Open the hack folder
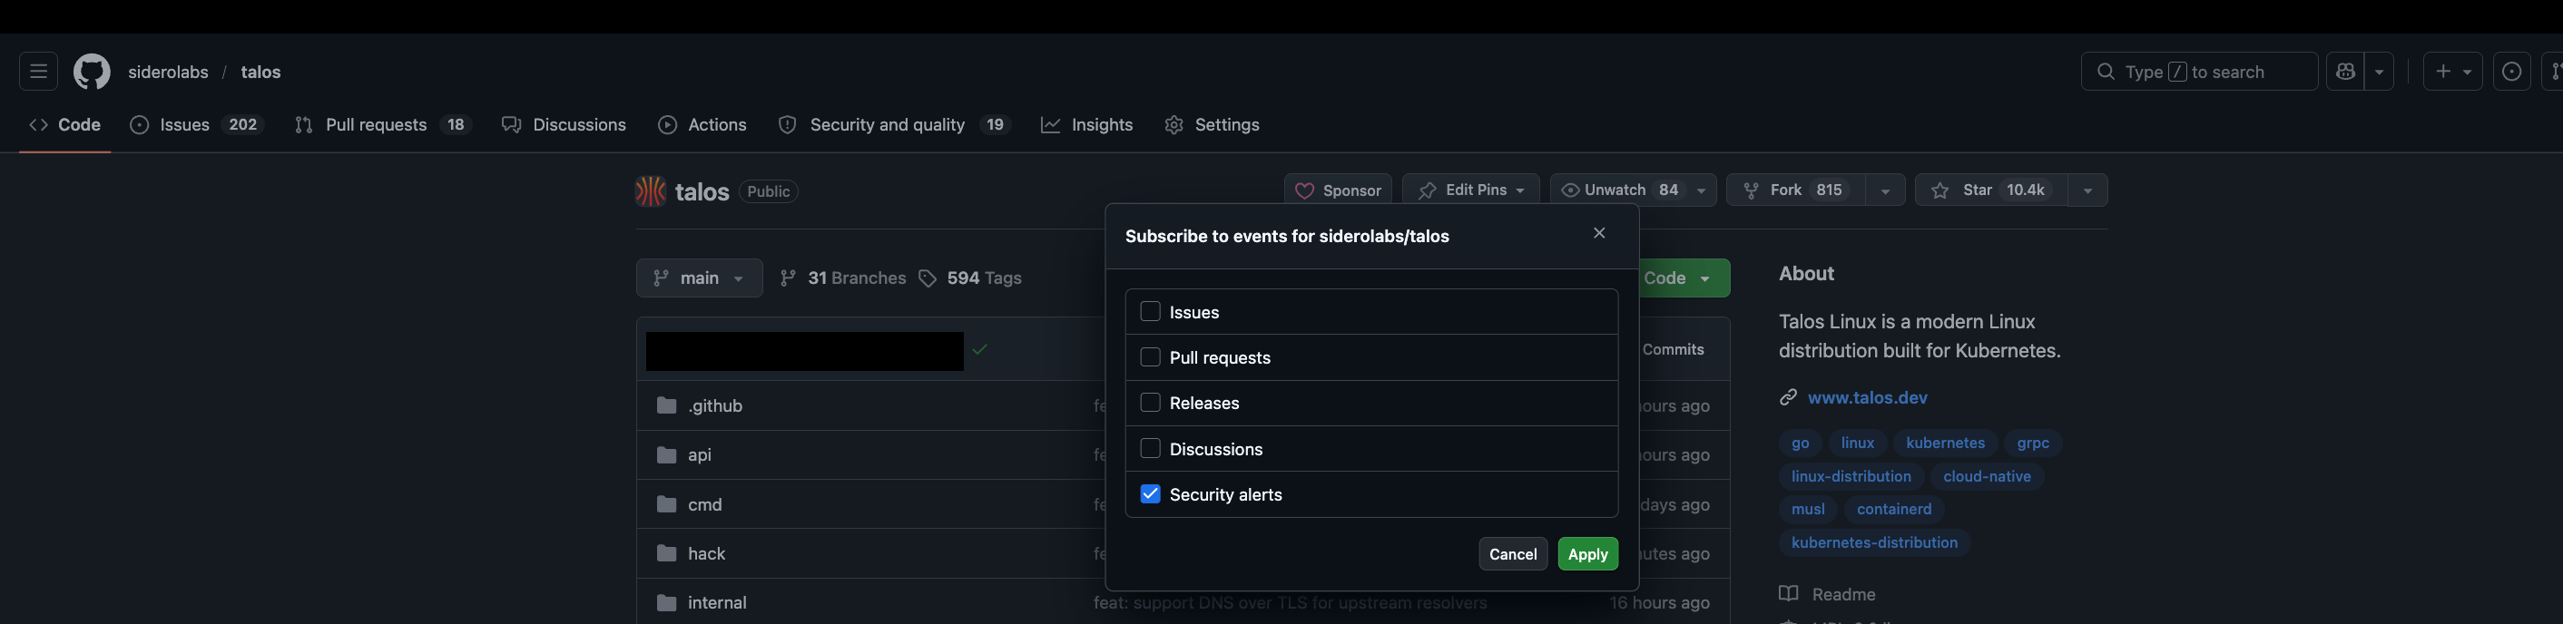Image resolution: width=2563 pixels, height=624 pixels. click(706, 553)
